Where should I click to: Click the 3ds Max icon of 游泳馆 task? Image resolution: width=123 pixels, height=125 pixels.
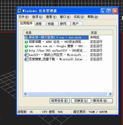pyautogui.click(x=26, y=37)
